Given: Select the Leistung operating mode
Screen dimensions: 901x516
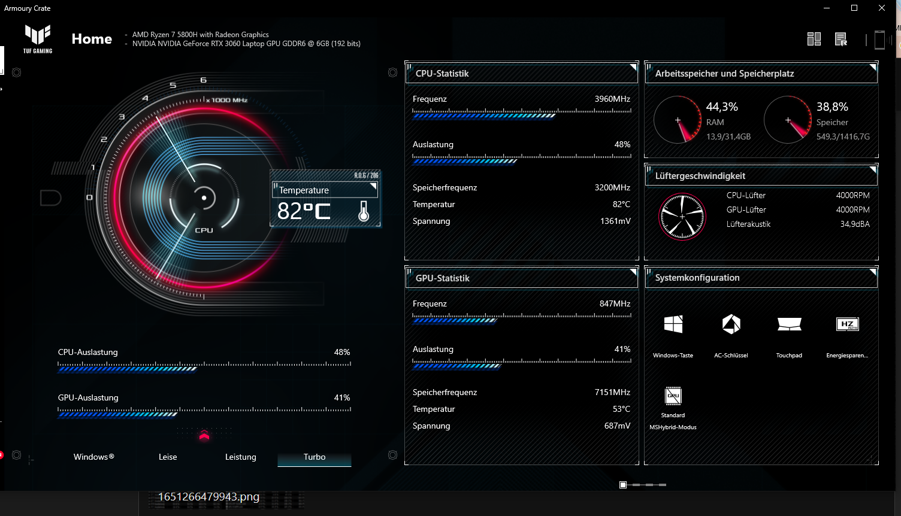Looking at the screenshot, I should pyautogui.click(x=241, y=457).
